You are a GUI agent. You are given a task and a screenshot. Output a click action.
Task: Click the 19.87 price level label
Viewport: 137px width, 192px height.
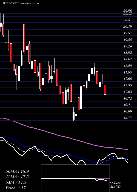pyautogui.click(x=128, y=33)
